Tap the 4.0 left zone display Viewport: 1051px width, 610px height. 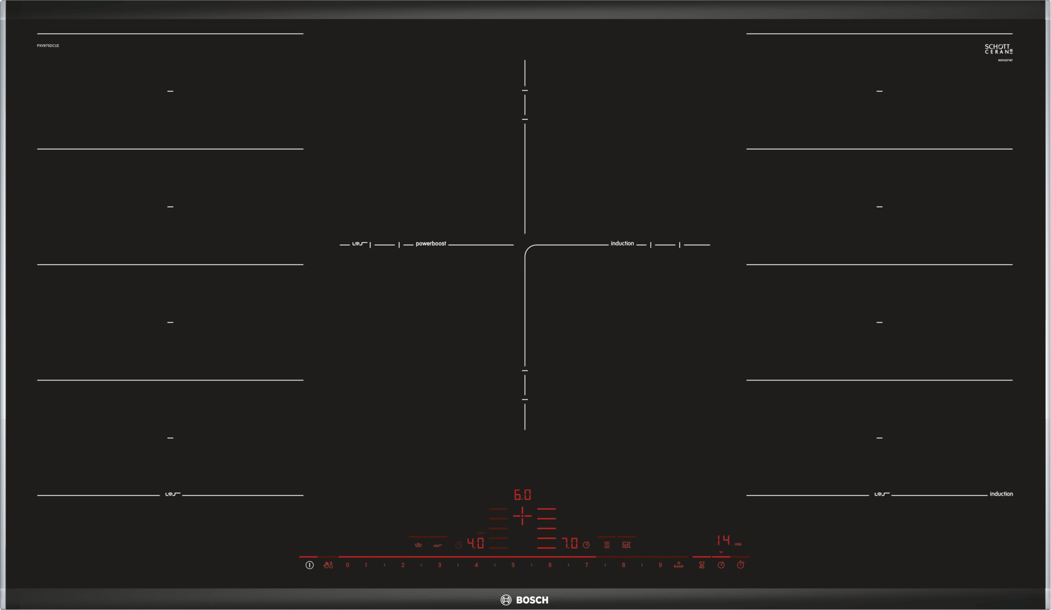(476, 543)
